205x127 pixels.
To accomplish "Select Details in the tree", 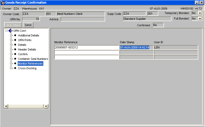I will (x=22, y=45).
